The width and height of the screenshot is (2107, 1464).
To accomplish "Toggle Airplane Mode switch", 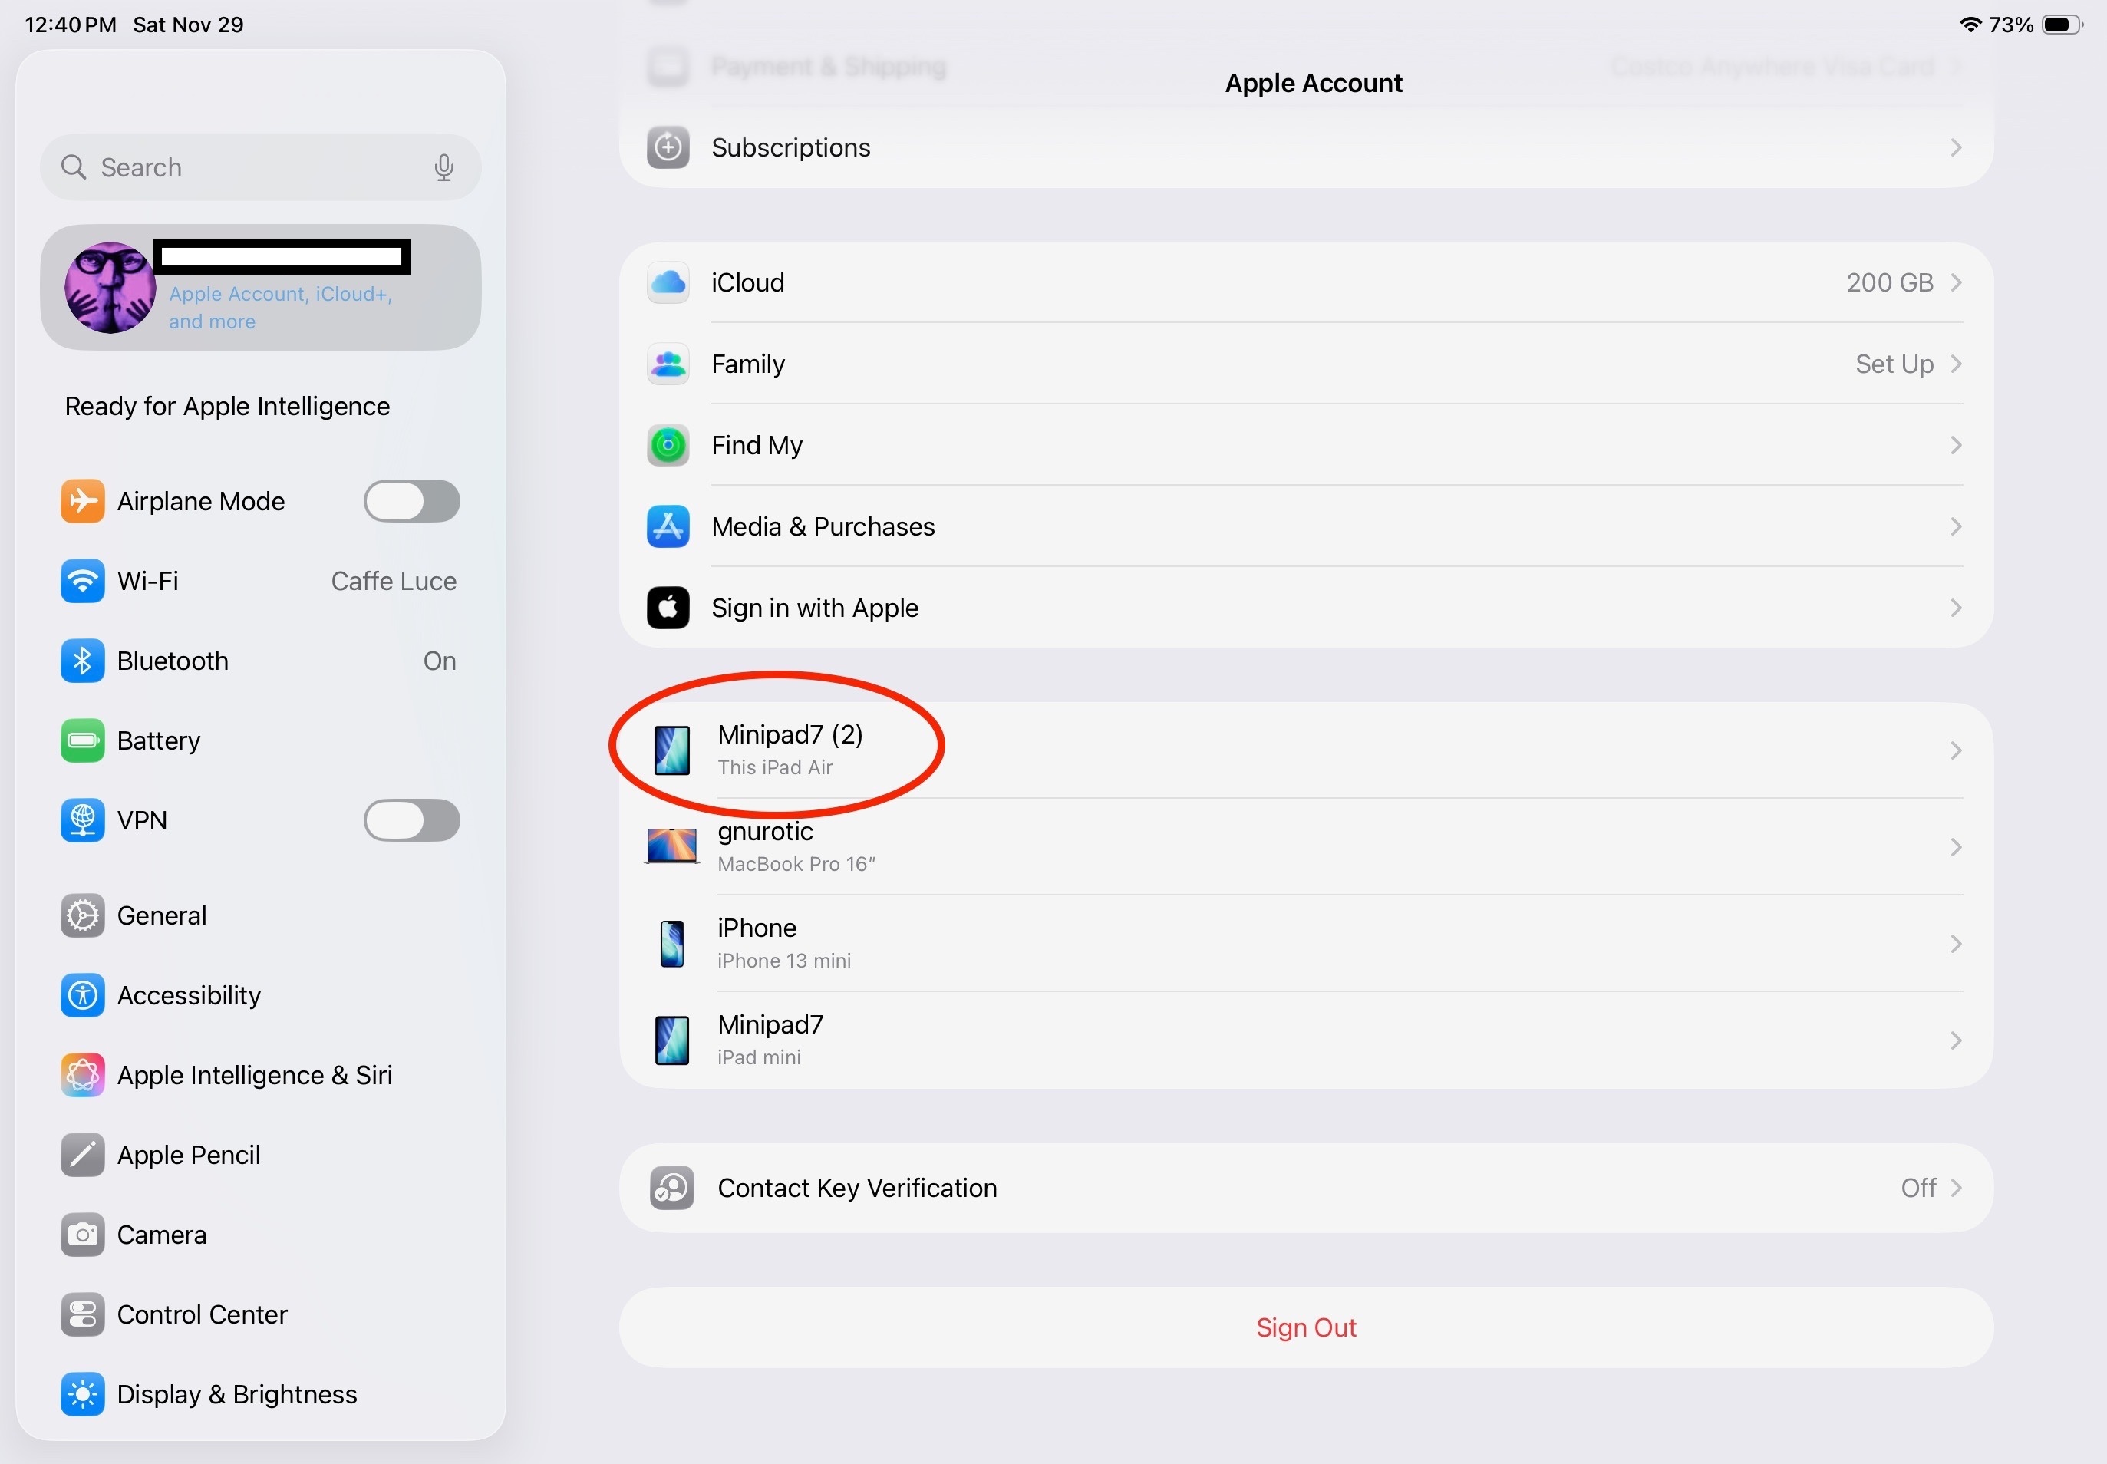I will (411, 501).
